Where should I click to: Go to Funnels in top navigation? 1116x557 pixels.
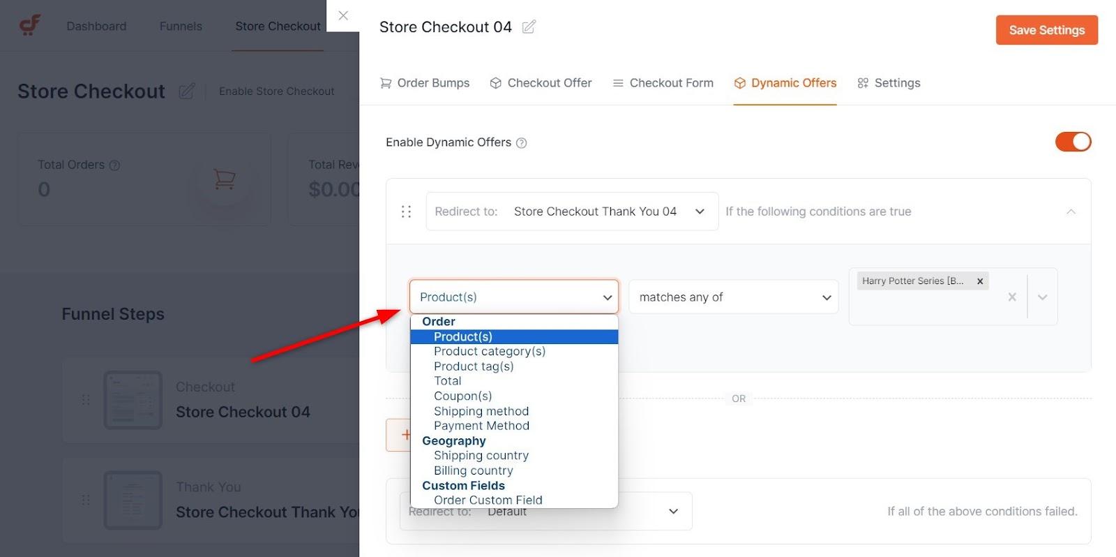181,27
